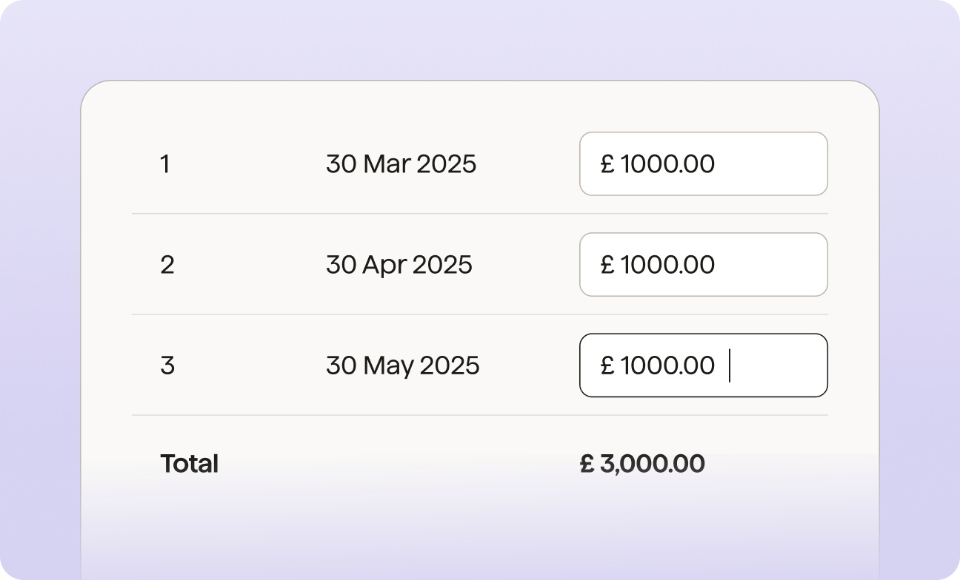Click the pound symbol in the third amount field
The height and width of the screenshot is (580, 960).
click(x=607, y=365)
